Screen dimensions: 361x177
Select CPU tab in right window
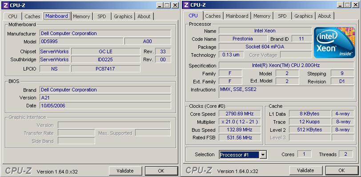[193, 16]
